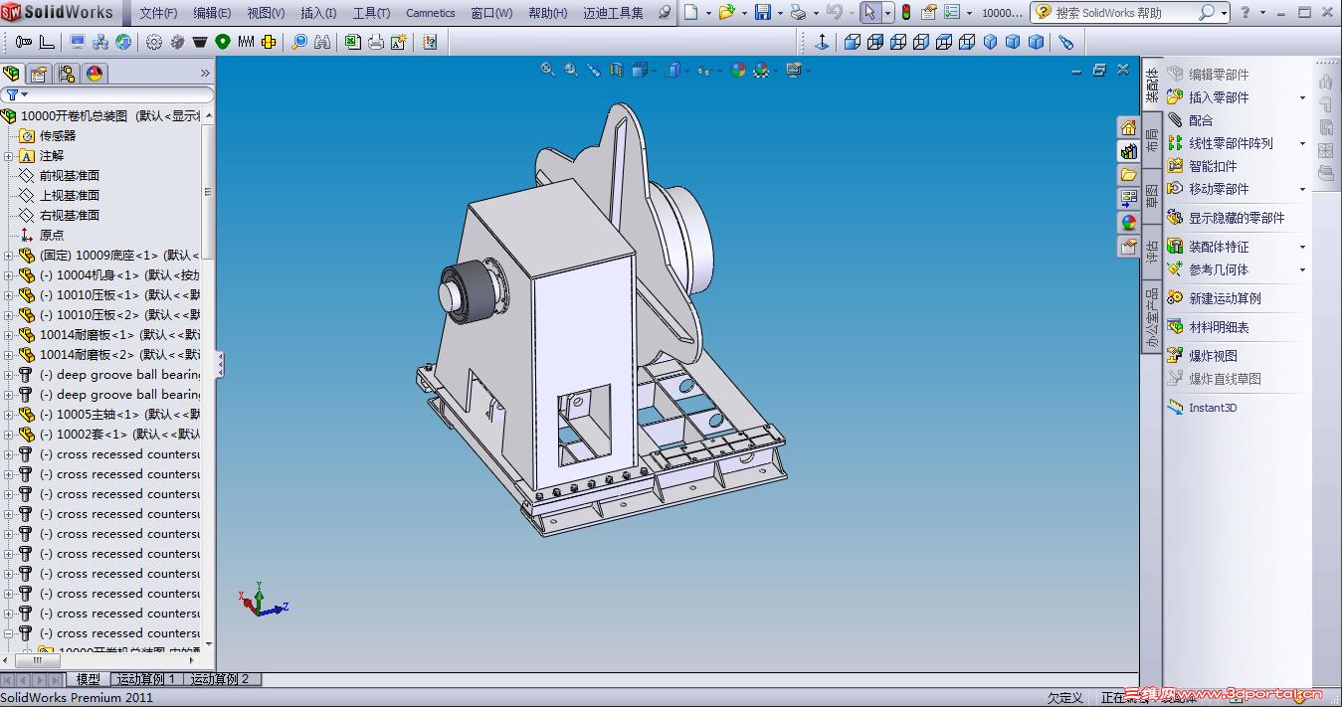
Task: Click the 材料明细表 command
Action: (x=1207, y=327)
